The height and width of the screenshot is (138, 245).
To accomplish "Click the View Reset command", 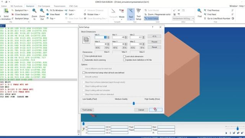I will coord(53,15).
